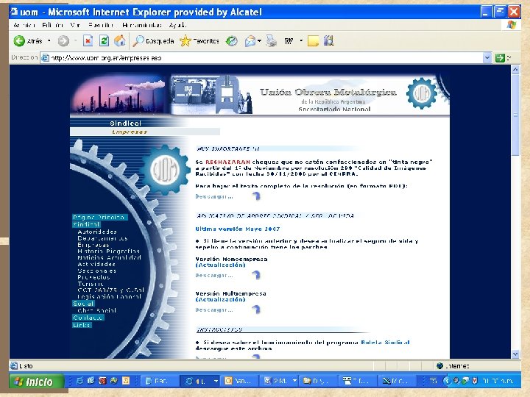Click the Internet zone indicator in status bar
This screenshot has width=530, height=397.
453,366
